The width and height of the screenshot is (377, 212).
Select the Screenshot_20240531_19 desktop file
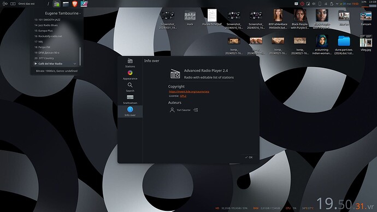pyautogui.click(x=168, y=19)
